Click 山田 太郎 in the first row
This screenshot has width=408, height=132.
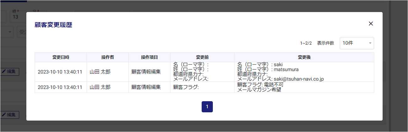(x=100, y=72)
